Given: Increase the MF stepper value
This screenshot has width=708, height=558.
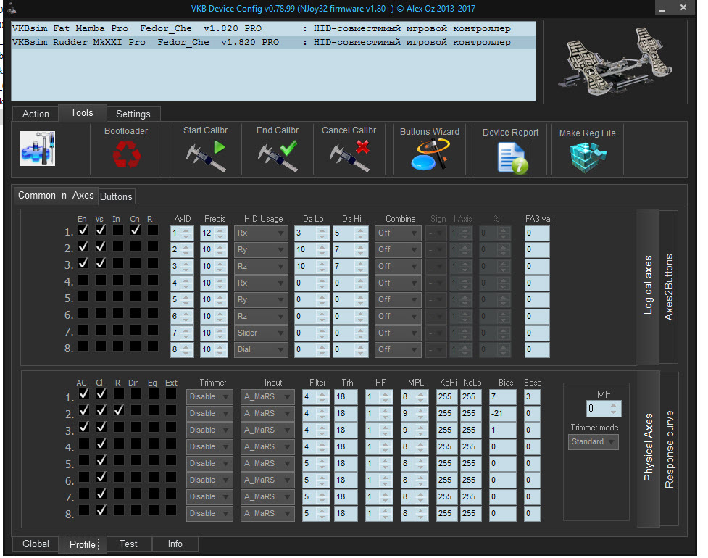Looking at the screenshot, I should point(613,405).
